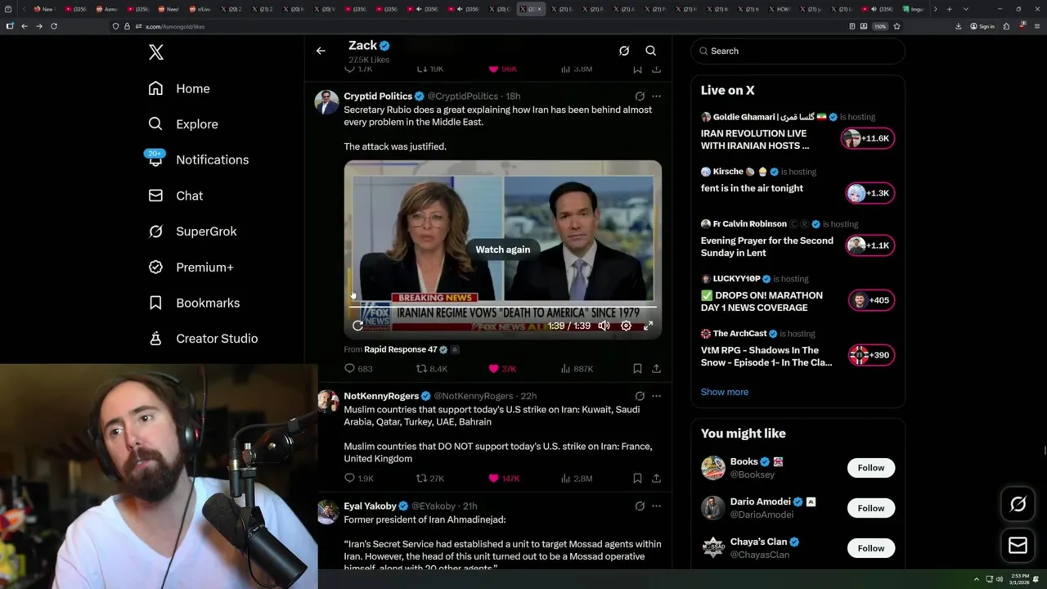The height and width of the screenshot is (589, 1047).
Task: Click the browser address bar x.com URL
Action: 175,26
